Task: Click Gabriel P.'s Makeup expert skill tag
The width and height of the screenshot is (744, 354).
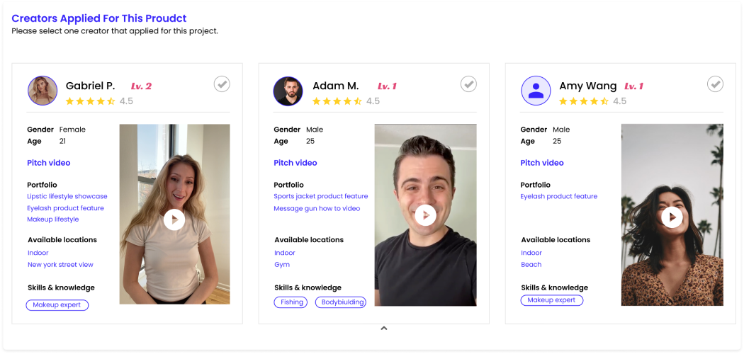Action: tap(57, 304)
